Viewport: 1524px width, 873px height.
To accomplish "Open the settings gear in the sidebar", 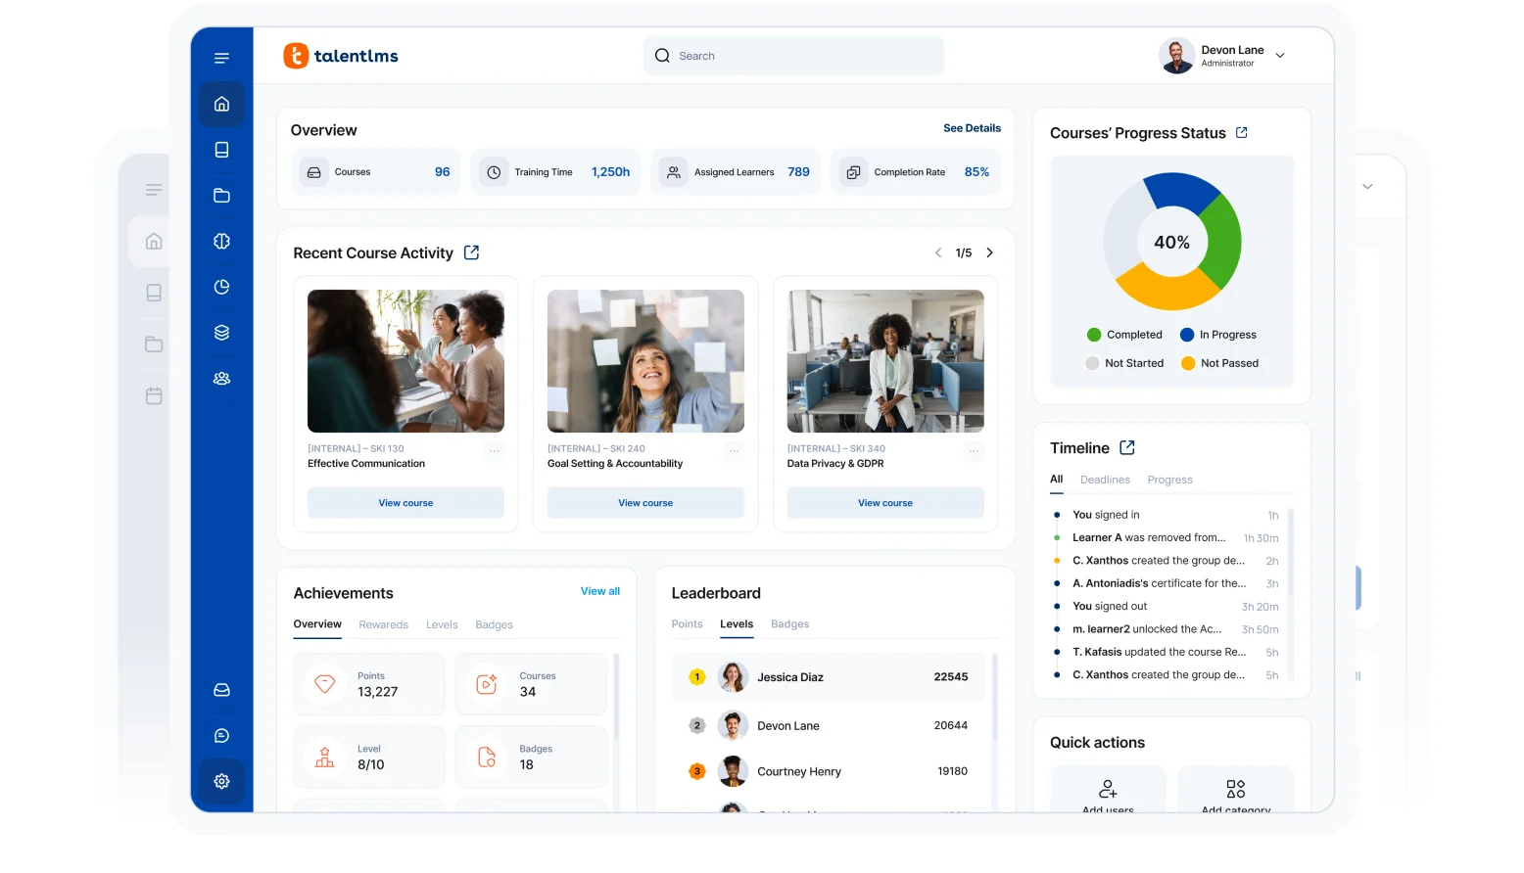I will [221, 781].
